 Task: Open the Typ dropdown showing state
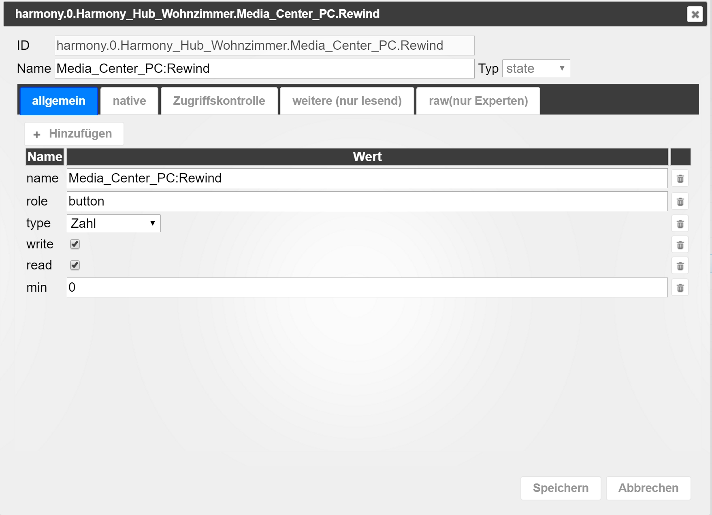(x=536, y=68)
